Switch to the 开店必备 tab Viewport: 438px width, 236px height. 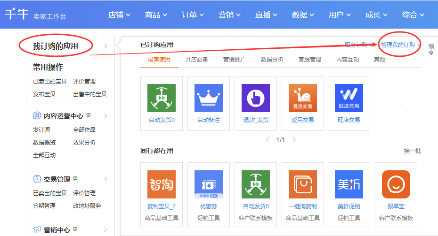(197, 60)
